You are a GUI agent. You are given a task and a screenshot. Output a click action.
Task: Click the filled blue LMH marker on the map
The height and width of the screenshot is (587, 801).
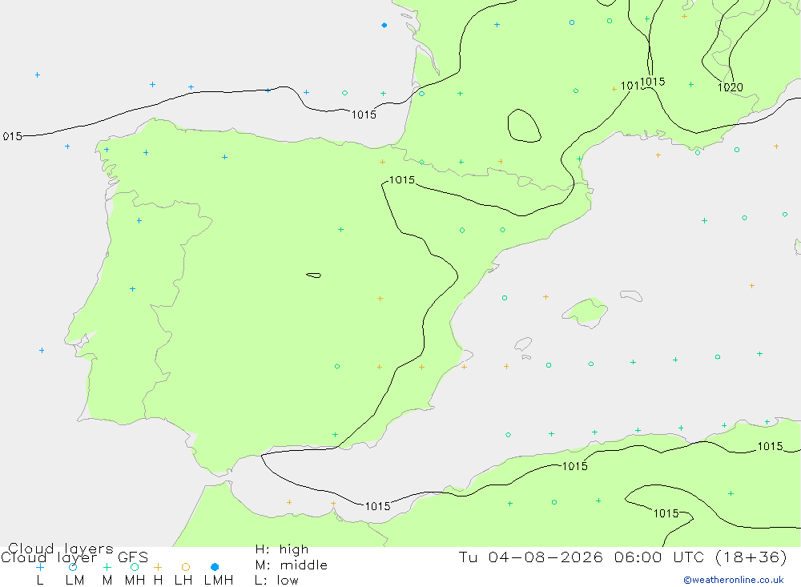pos(384,25)
